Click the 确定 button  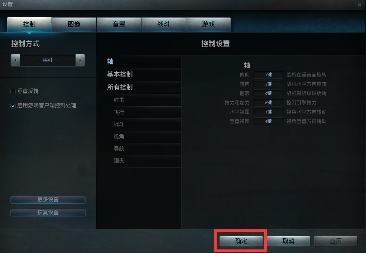point(241,241)
